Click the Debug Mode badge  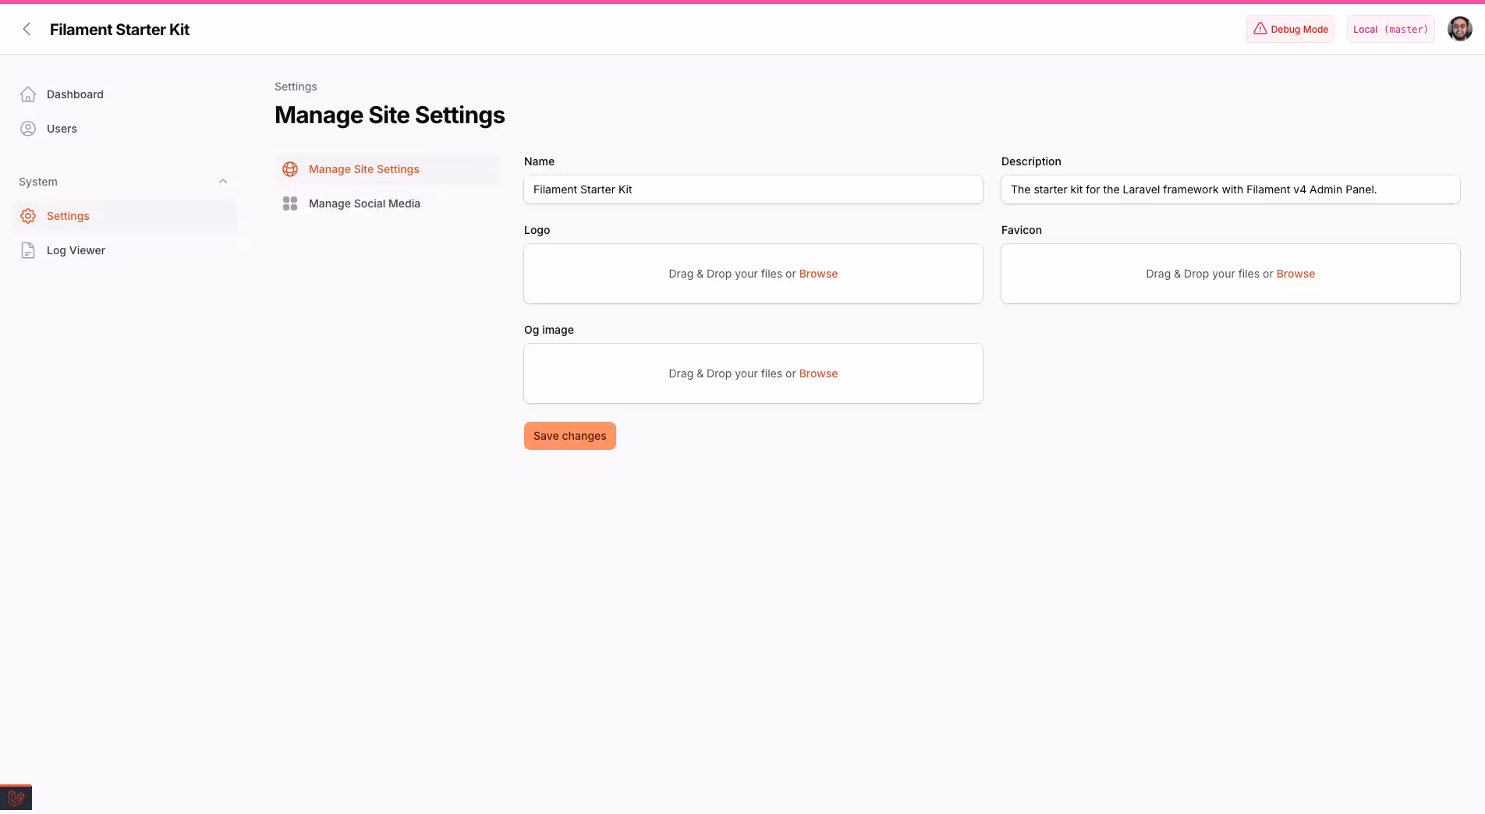(x=1290, y=29)
